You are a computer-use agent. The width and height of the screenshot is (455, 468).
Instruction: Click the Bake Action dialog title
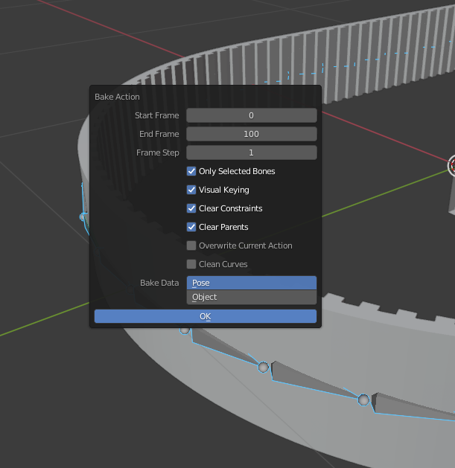(x=117, y=97)
